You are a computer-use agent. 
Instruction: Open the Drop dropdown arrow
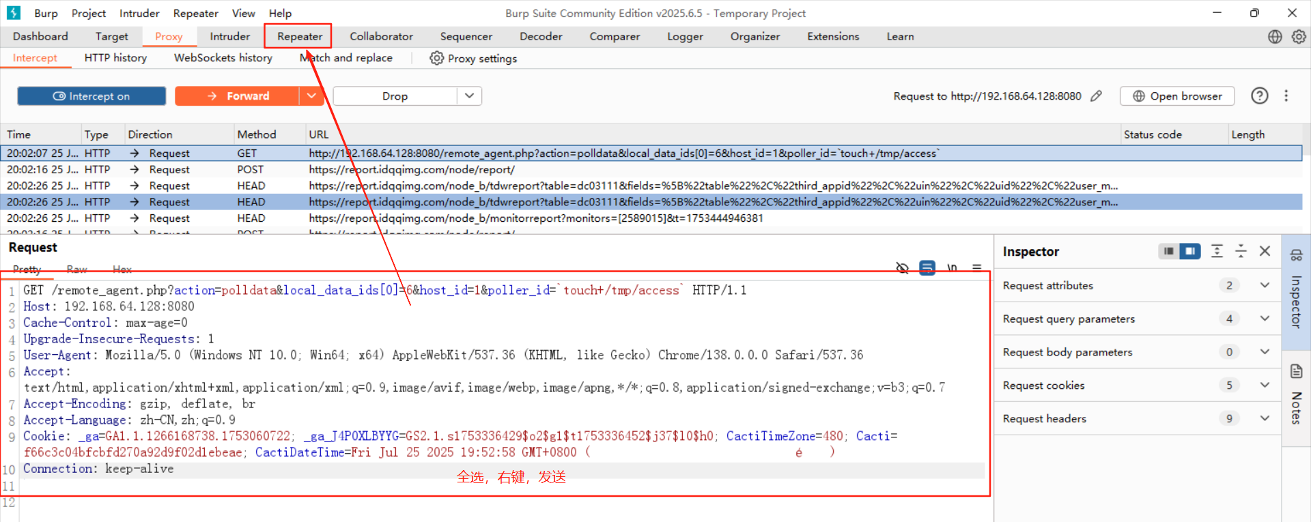tap(470, 96)
